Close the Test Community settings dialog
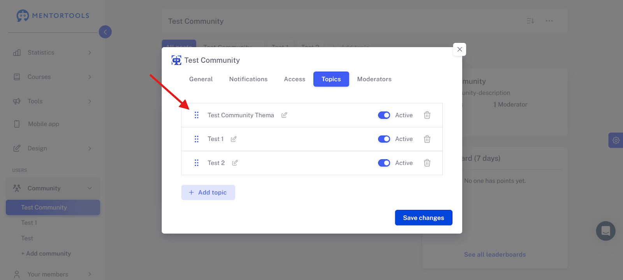This screenshot has width=623, height=280. point(459,49)
